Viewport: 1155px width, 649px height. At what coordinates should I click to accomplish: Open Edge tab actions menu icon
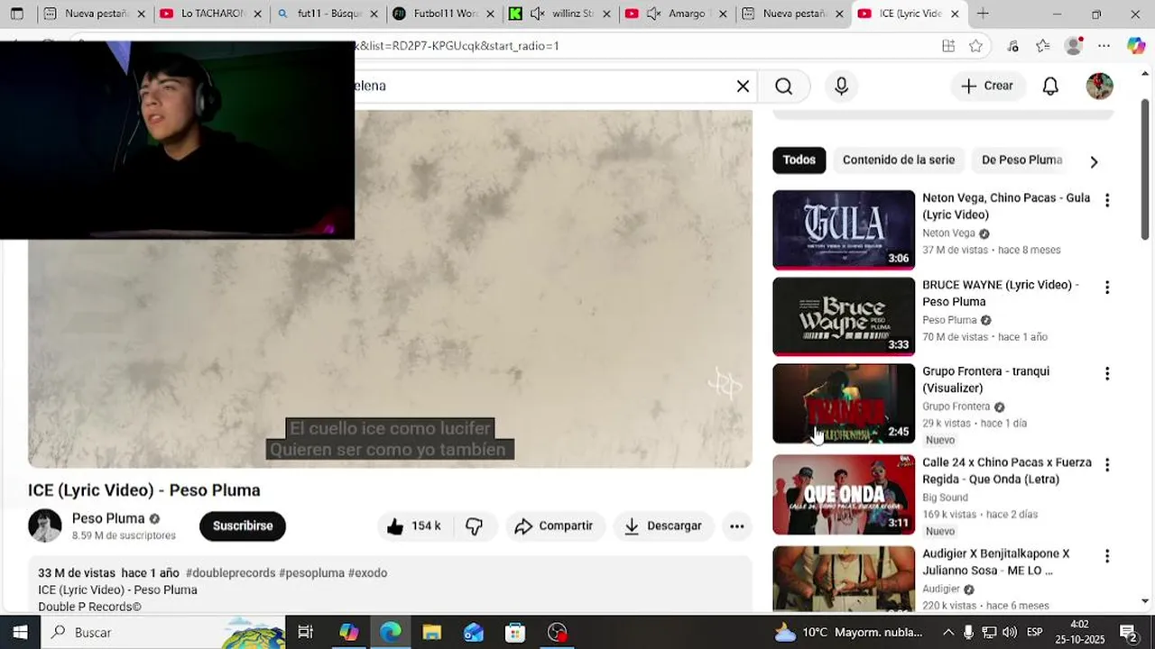[x=17, y=14]
